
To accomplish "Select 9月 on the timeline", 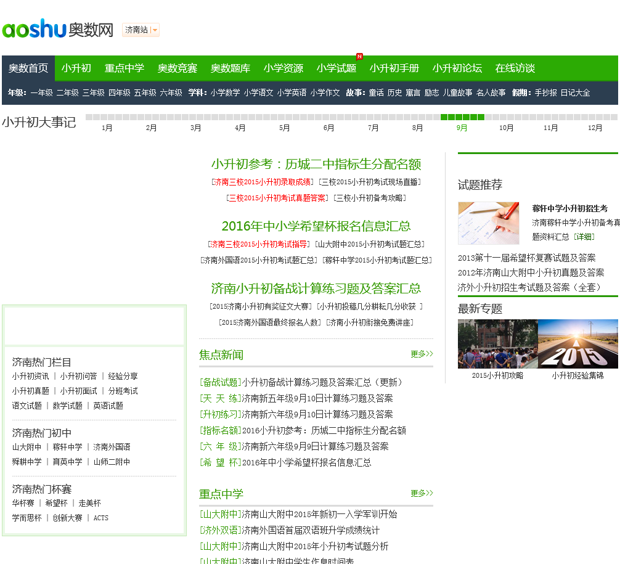I will click(462, 128).
